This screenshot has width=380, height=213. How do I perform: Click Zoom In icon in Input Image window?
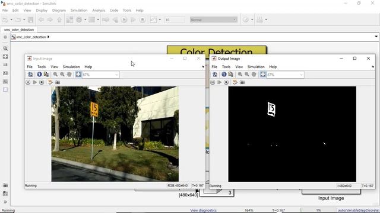click(x=55, y=75)
